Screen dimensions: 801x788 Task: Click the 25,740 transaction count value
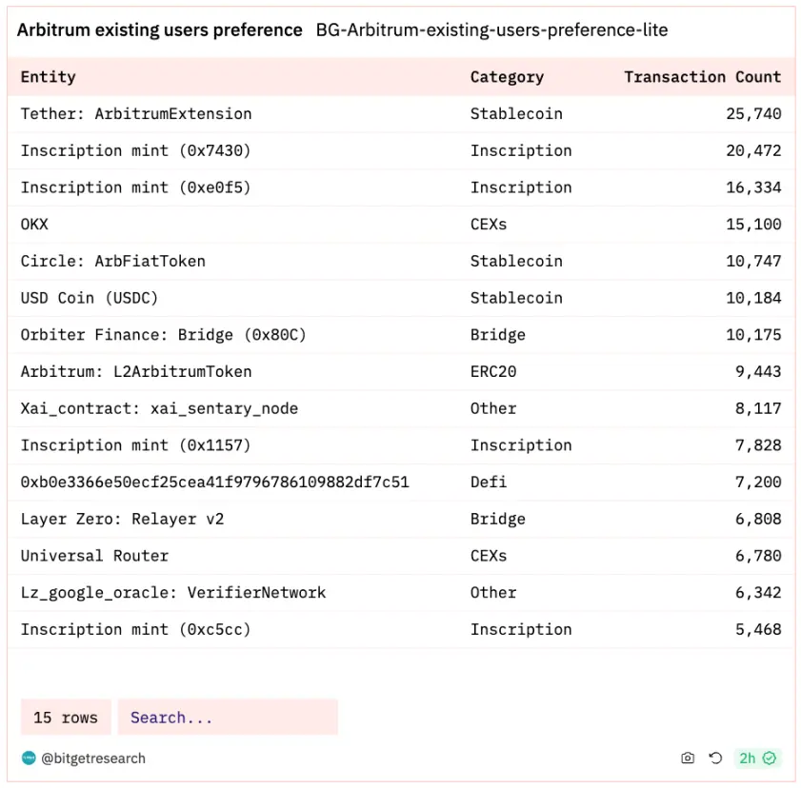click(752, 114)
